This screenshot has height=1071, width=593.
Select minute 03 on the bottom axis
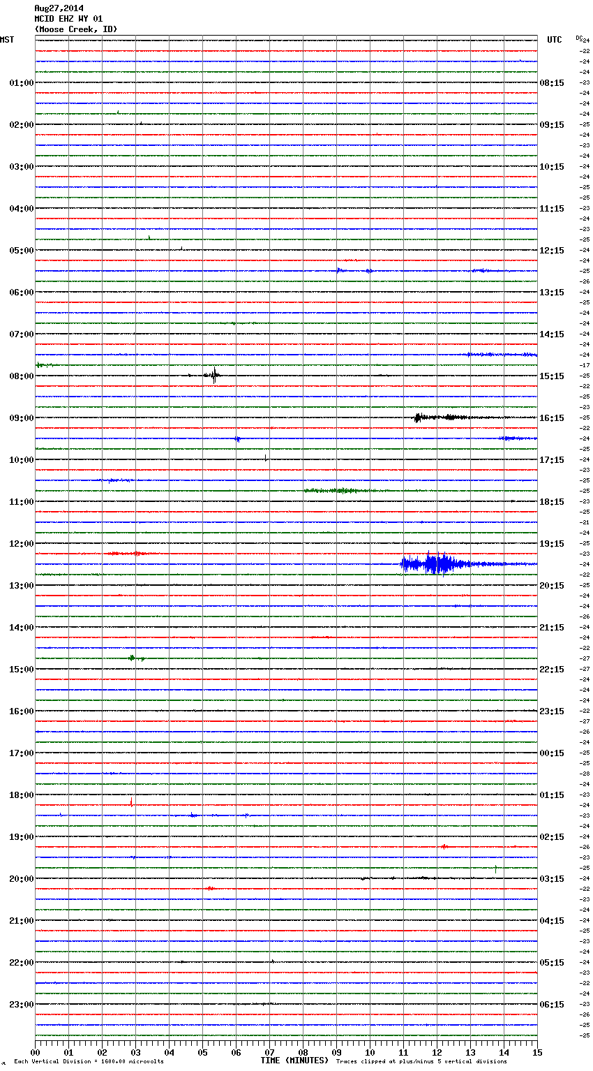click(x=135, y=1052)
